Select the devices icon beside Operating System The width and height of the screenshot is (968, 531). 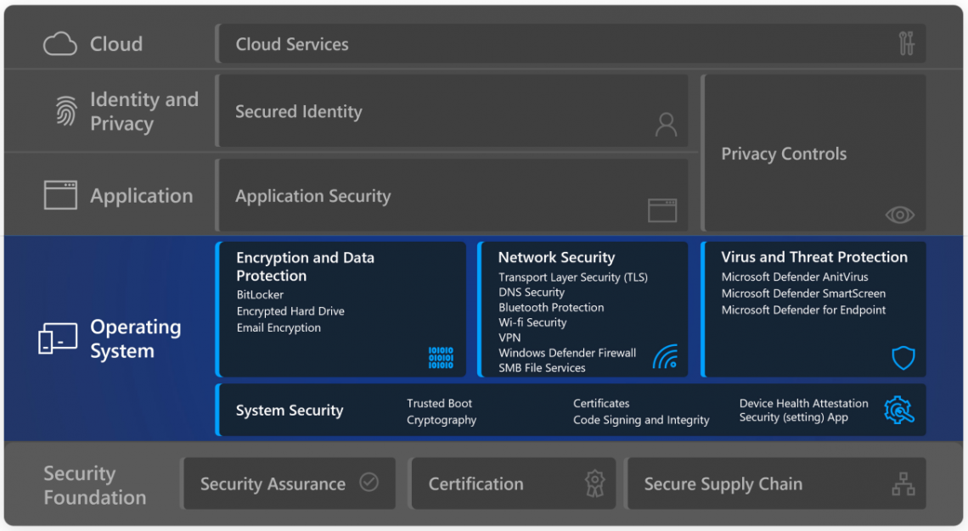(x=56, y=338)
